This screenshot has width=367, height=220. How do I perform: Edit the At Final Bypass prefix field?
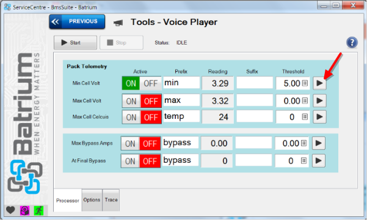click(181, 160)
